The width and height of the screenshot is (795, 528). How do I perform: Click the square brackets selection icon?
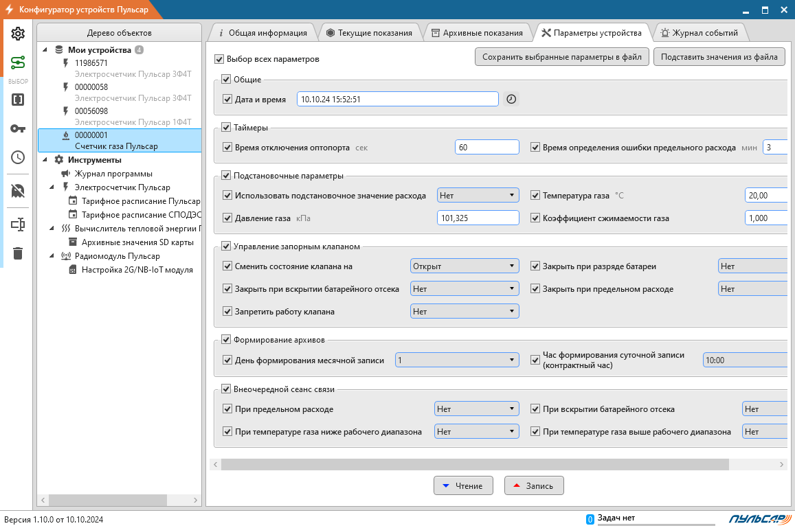tap(18, 100)
